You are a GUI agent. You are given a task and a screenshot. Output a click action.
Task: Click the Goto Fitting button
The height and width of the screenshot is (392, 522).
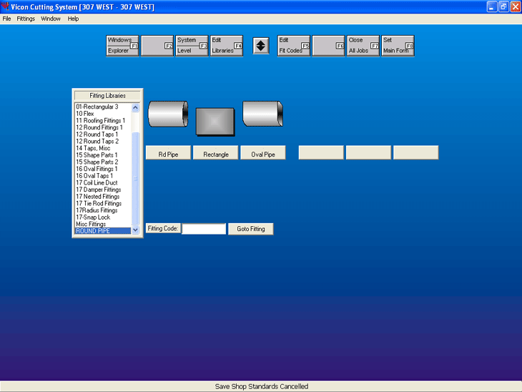[251, 229]
